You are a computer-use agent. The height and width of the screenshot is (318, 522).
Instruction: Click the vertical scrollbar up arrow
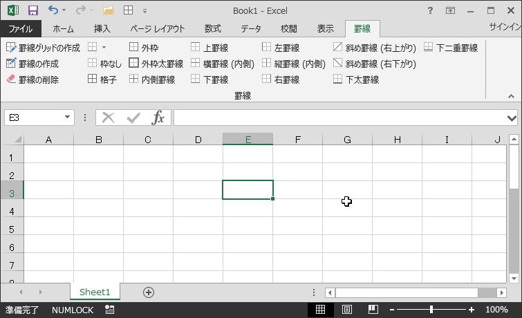(x=514, y=139)
